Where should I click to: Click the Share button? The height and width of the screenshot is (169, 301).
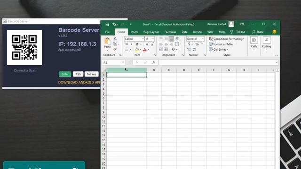coord(258,32)
